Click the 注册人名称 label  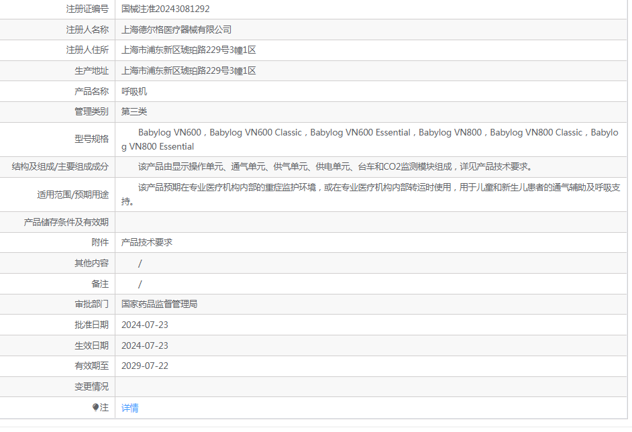tap(87, 30)
